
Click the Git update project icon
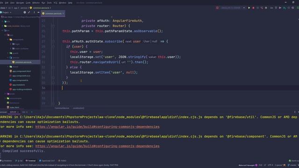pyautogui.click(x=276, y=8)
